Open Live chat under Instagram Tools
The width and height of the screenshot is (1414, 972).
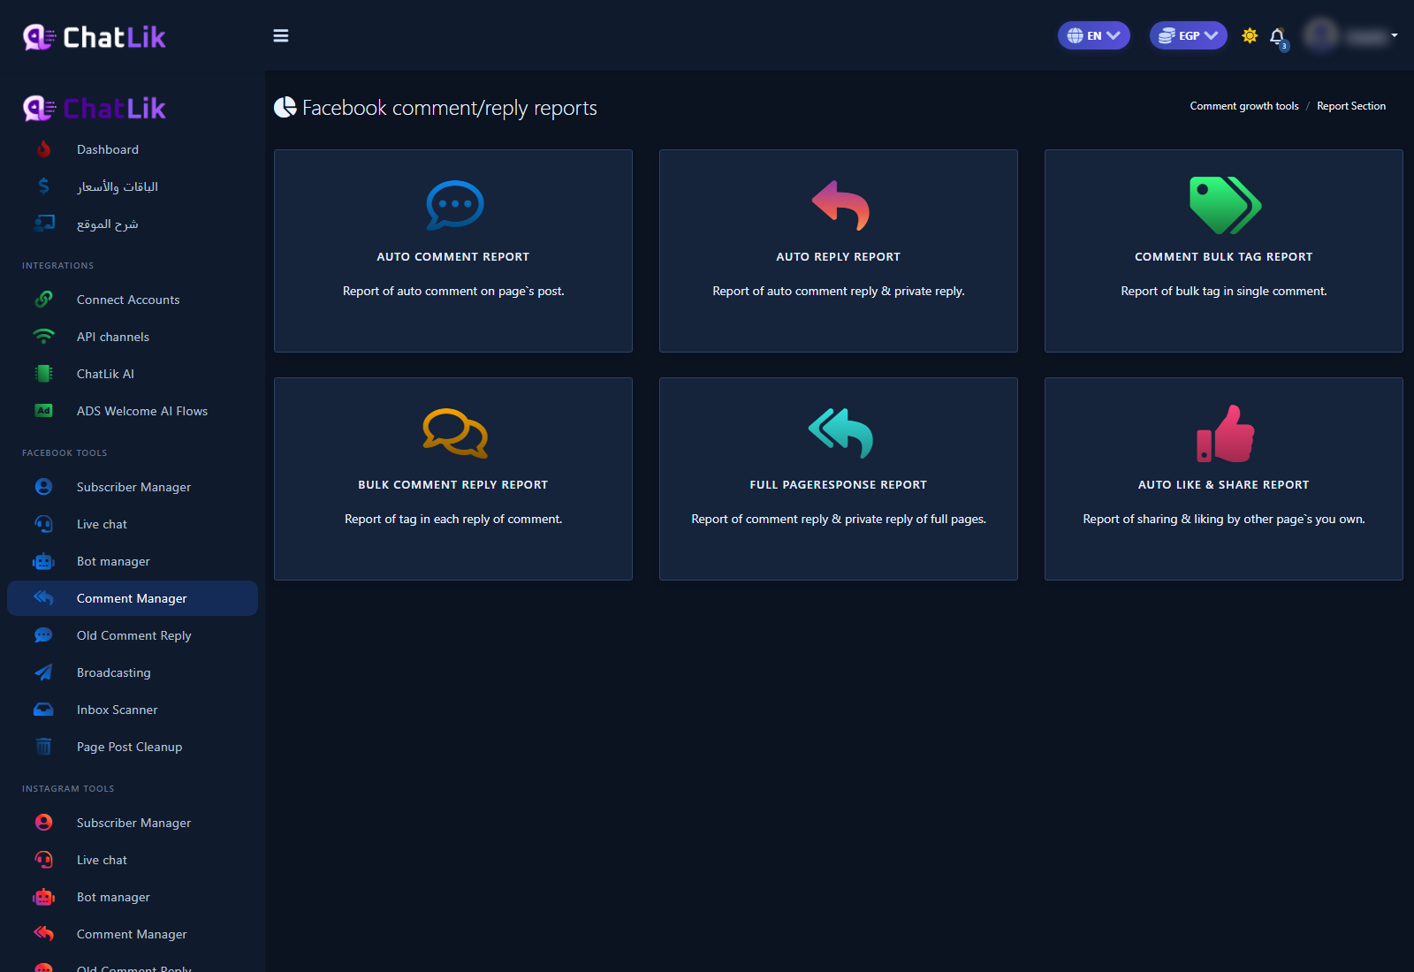pos(133,860)
